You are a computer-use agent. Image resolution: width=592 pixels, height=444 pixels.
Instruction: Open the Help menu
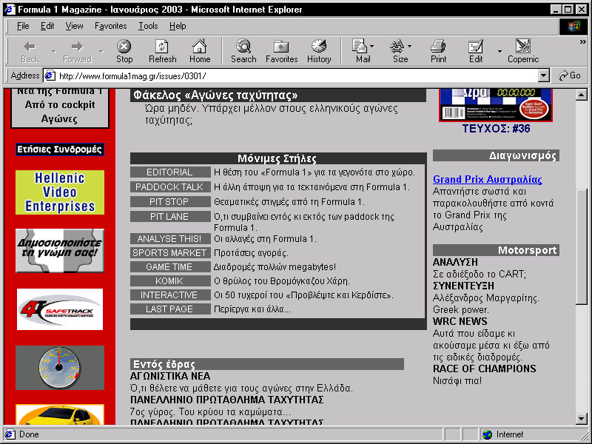tap(178, 26)
